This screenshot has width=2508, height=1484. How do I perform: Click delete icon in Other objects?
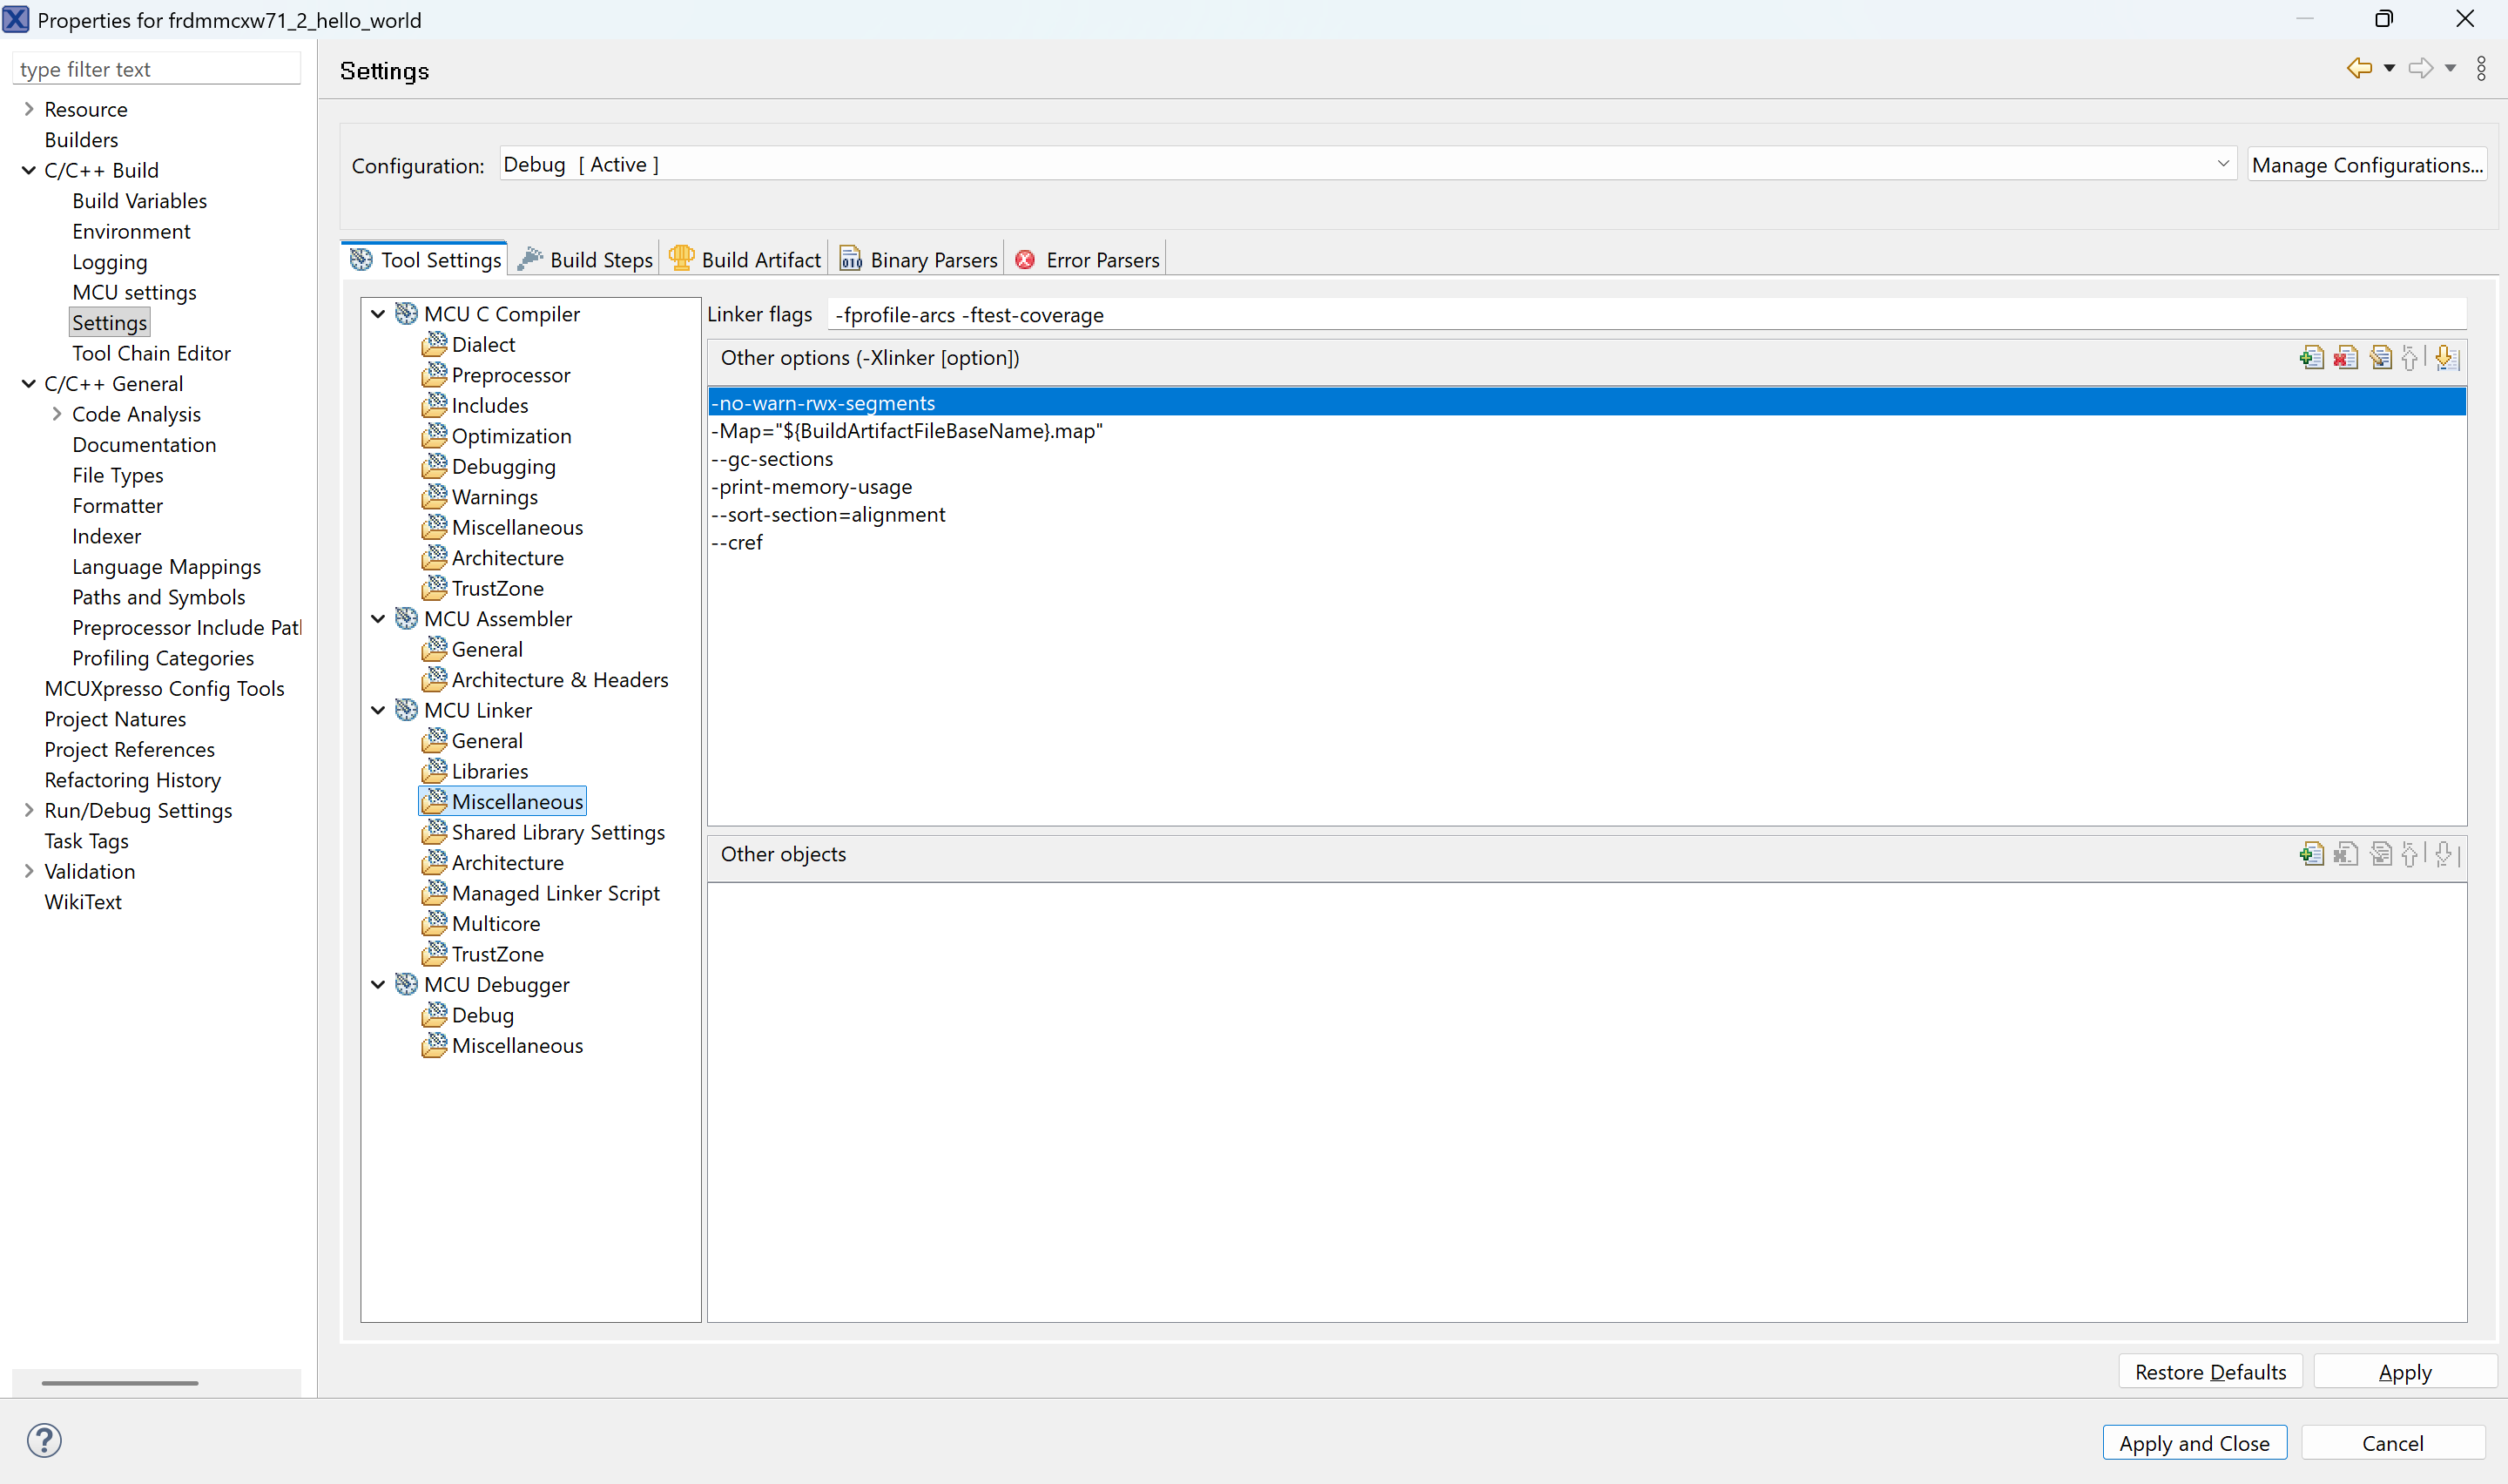(x=2346, y=854)
